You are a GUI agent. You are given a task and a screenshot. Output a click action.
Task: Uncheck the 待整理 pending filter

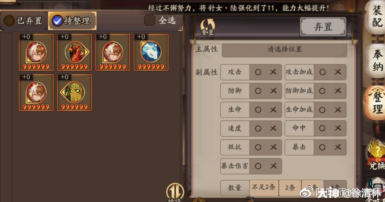click(x=57, y=20)
